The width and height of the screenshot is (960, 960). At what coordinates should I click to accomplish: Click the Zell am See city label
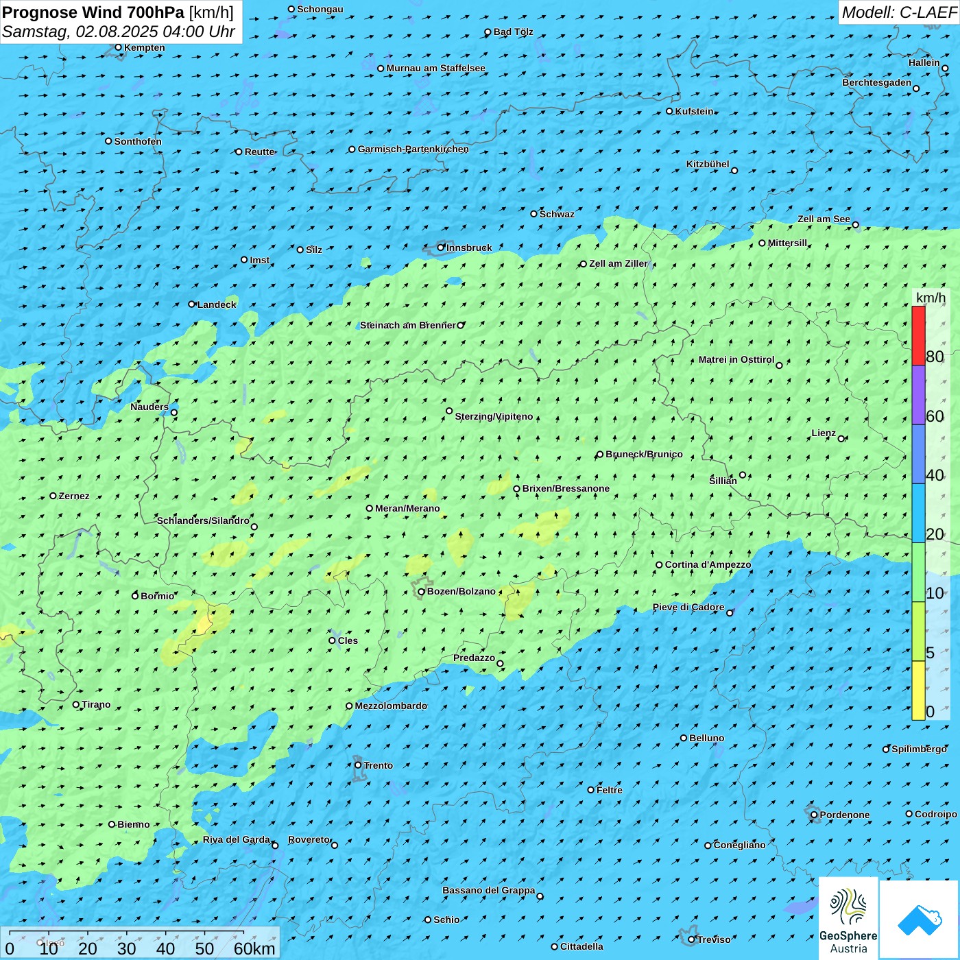(x=824, y=219)
